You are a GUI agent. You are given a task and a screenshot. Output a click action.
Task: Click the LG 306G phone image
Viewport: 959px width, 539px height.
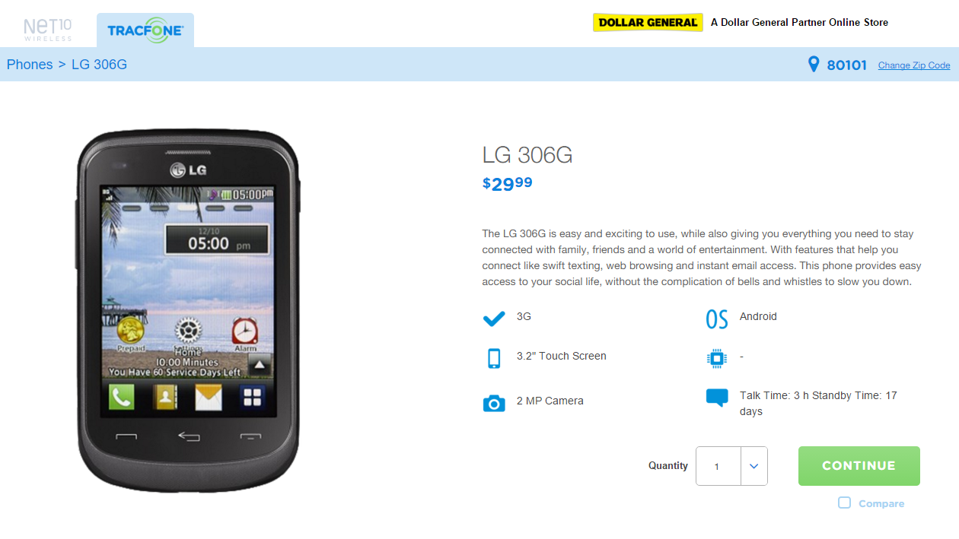[x=189, y=311]
